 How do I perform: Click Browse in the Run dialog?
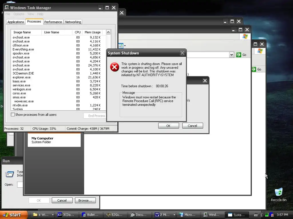point(85,200)
